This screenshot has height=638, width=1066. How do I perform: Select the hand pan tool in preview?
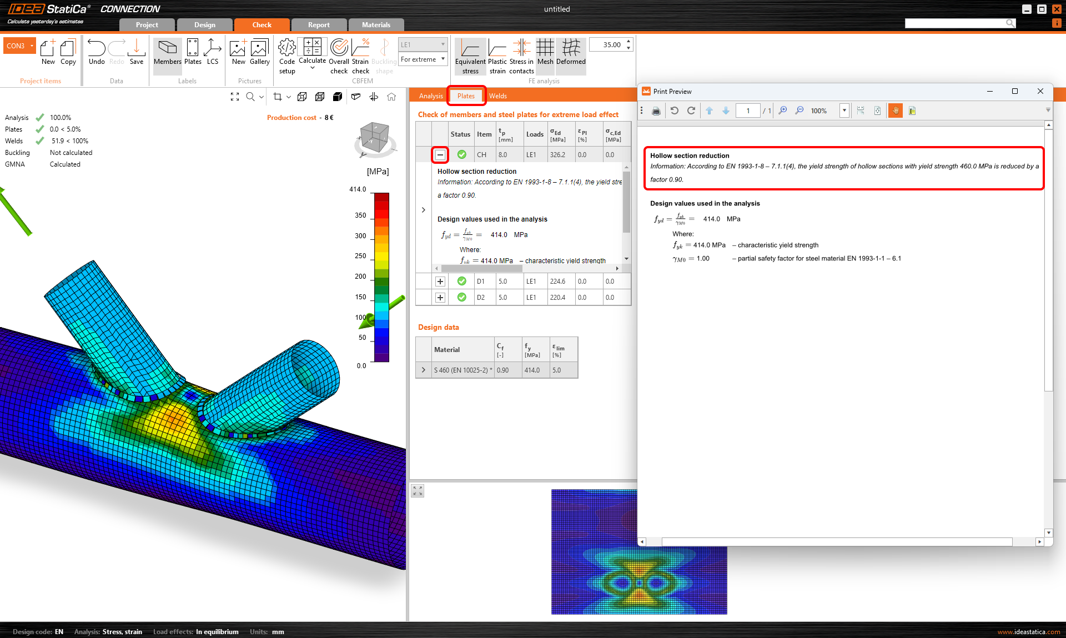pos(895,110)
